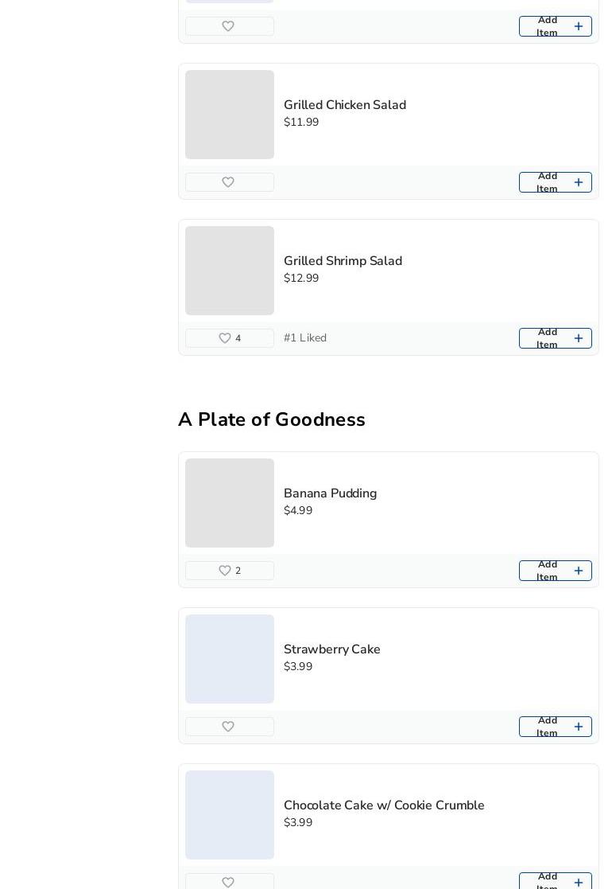Add Grilled Shrimp Salad to order

coord(555,338)
